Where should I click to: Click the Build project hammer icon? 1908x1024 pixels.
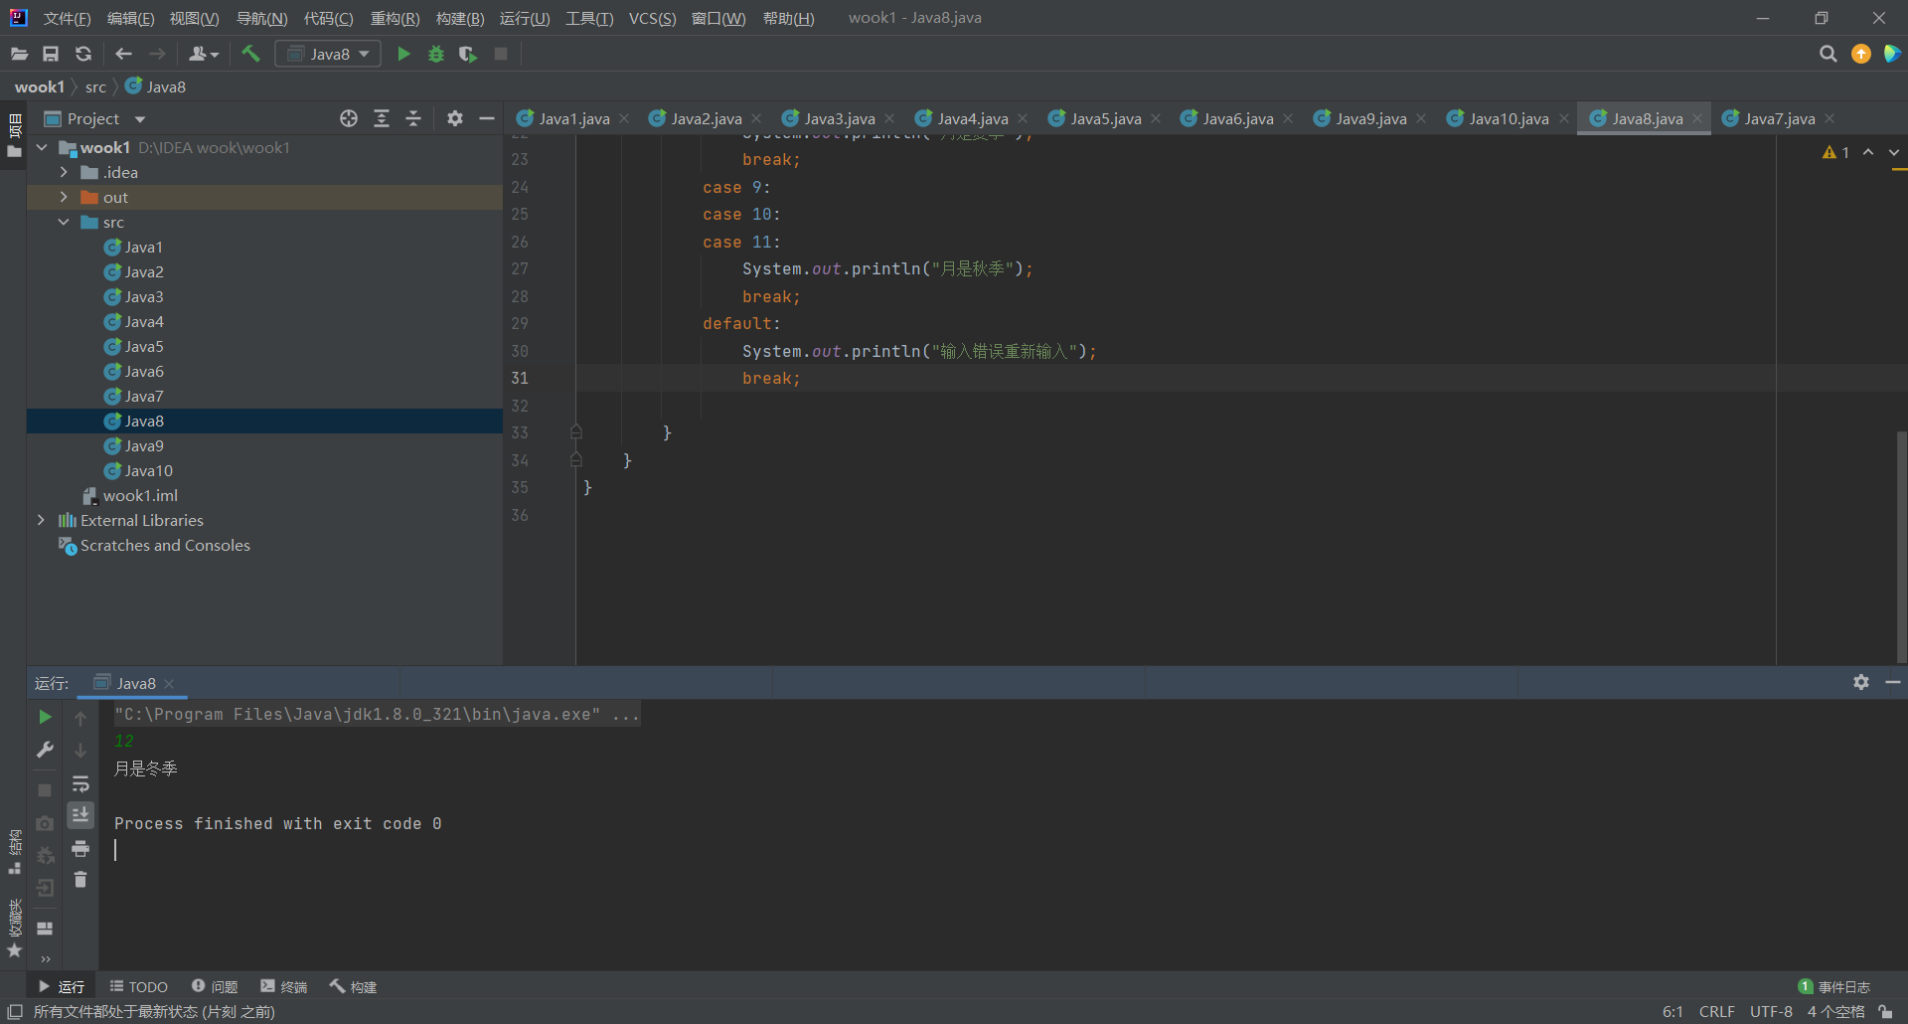point(250,54)
